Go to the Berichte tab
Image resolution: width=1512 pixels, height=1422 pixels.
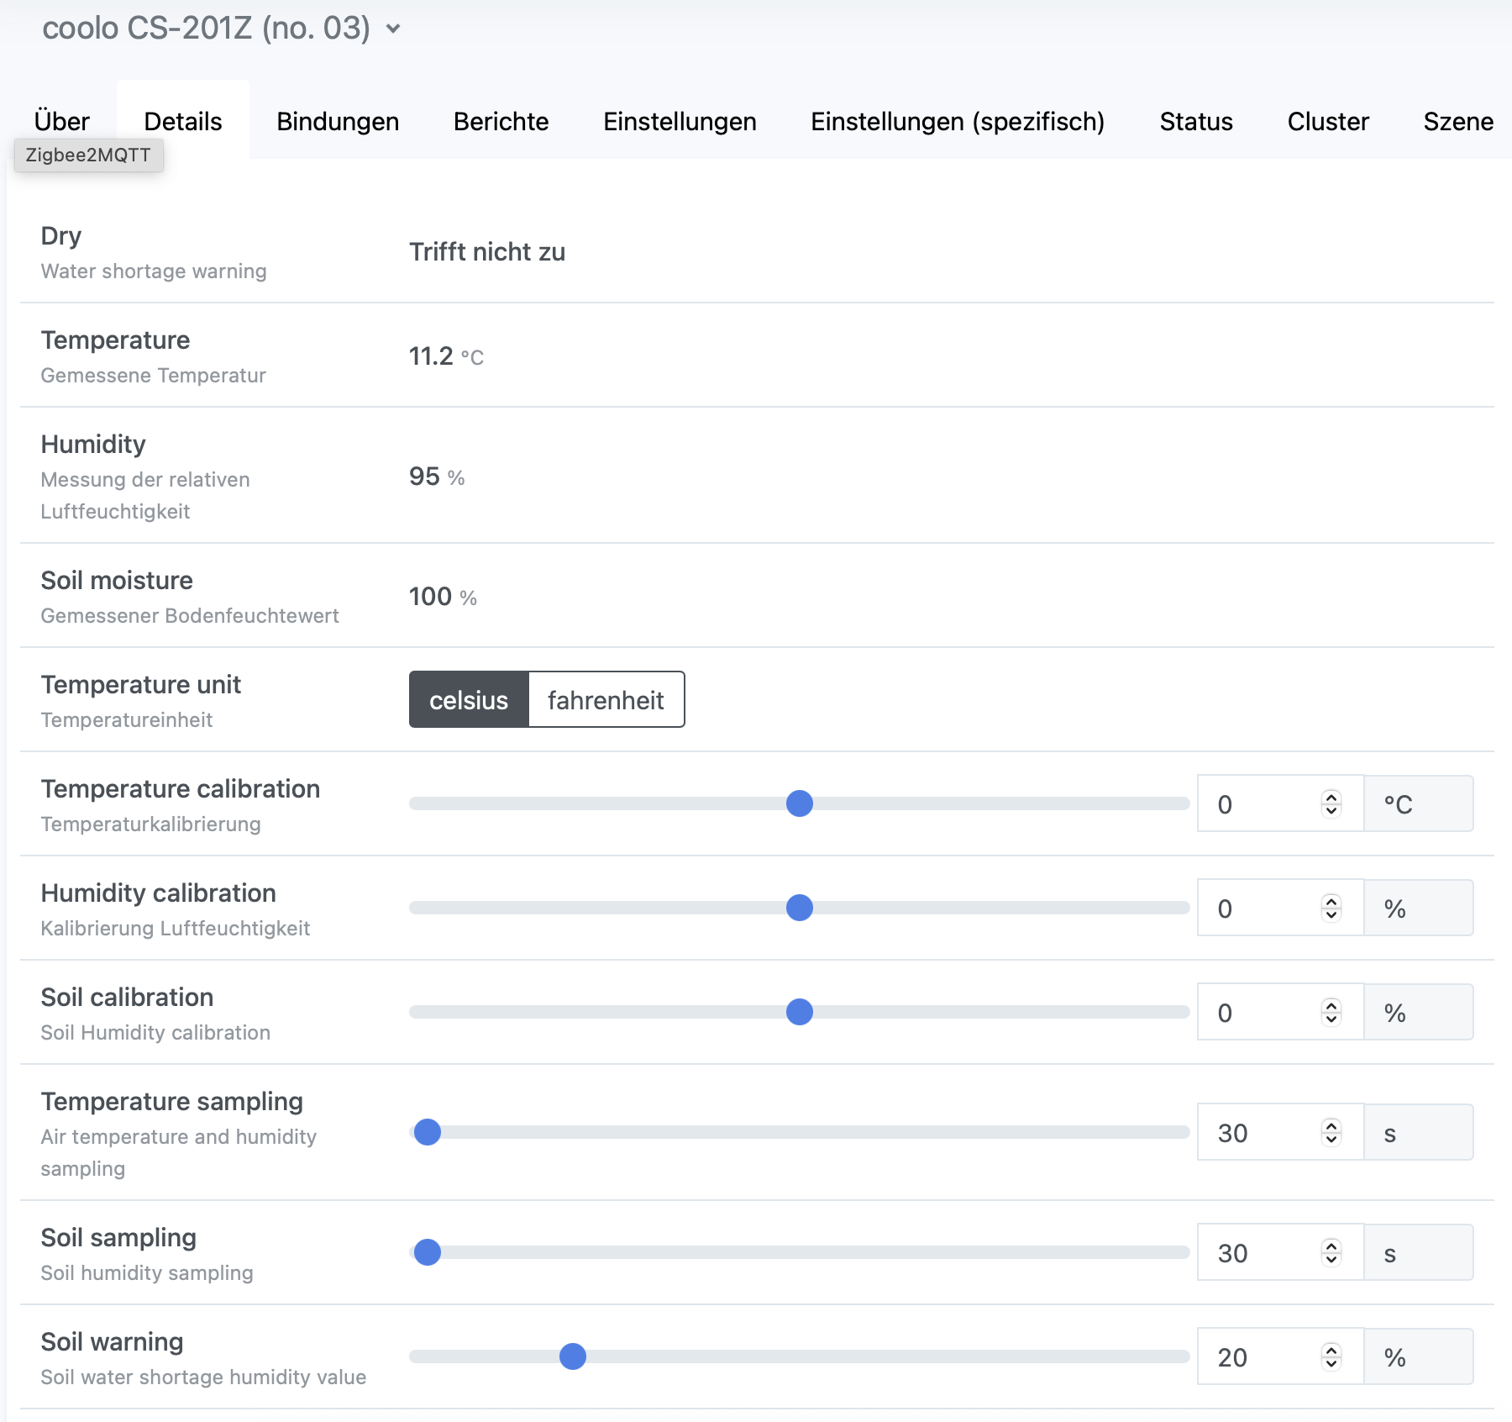click(x=501, y=121)
